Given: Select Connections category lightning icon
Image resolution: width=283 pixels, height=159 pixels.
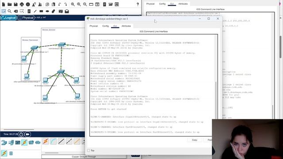Looking at the screenshot, I should 24,142.
